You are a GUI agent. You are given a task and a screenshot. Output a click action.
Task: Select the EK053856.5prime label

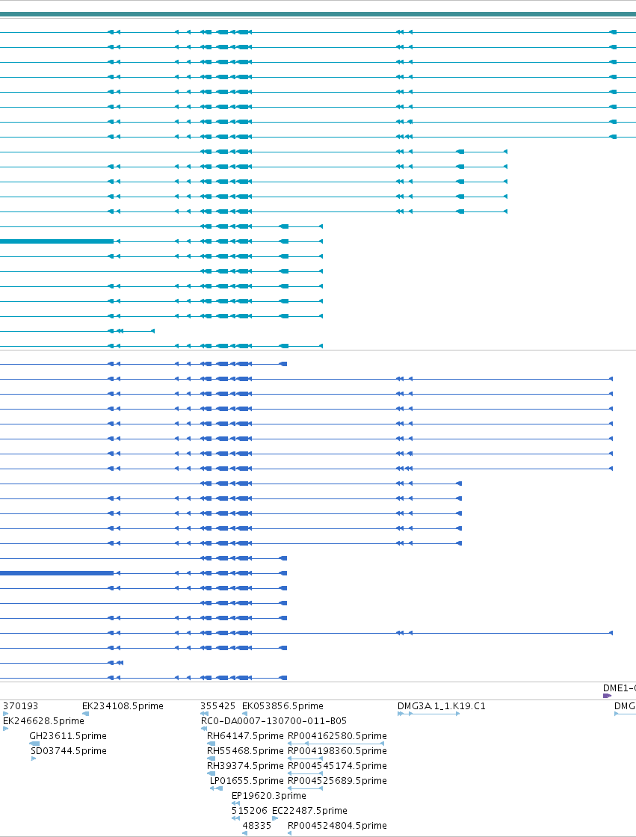coord(283,705)
